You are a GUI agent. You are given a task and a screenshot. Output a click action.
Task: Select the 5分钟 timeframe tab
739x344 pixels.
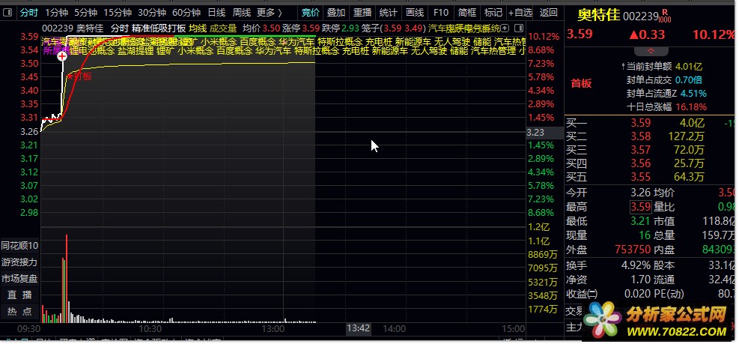[86, 12]
